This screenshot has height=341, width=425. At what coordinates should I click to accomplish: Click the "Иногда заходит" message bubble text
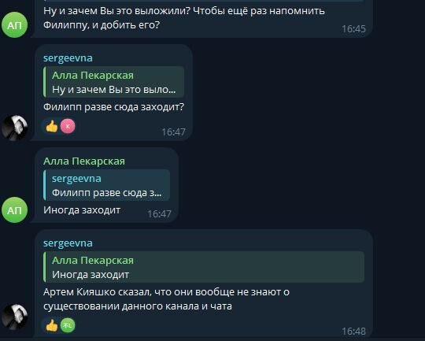click(x=82, y=210)
